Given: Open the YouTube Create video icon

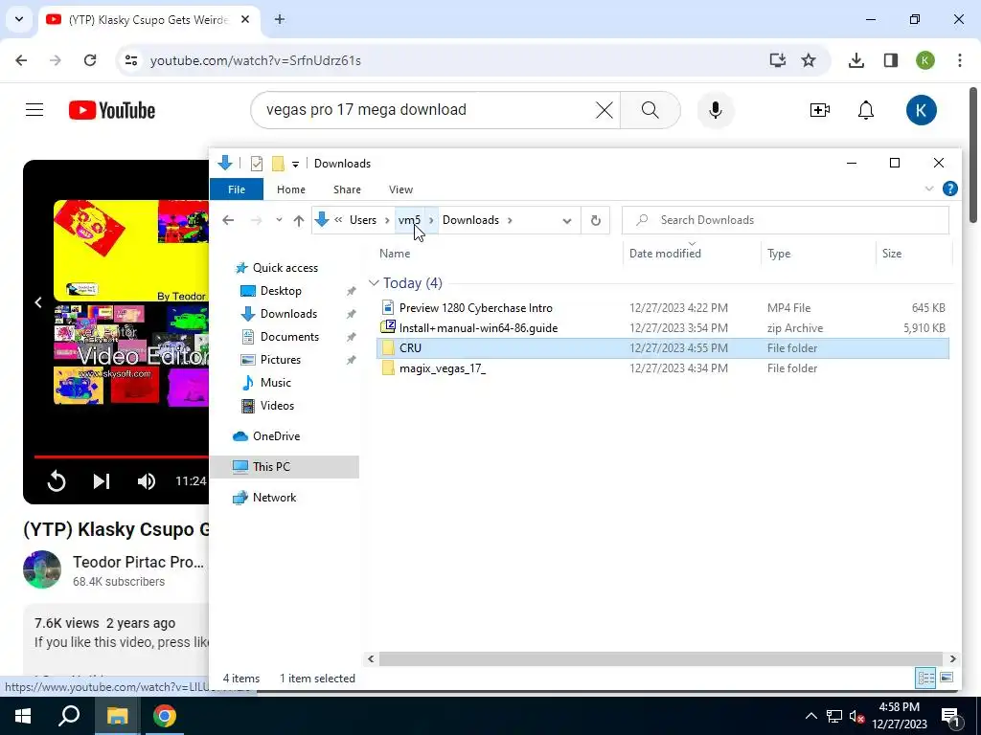Looking at the screenshot, I should (x=820, y=110).
